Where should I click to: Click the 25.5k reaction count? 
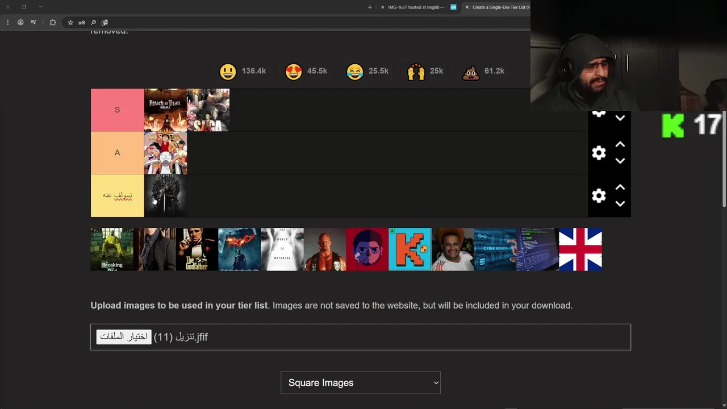(x=378, y=71)
